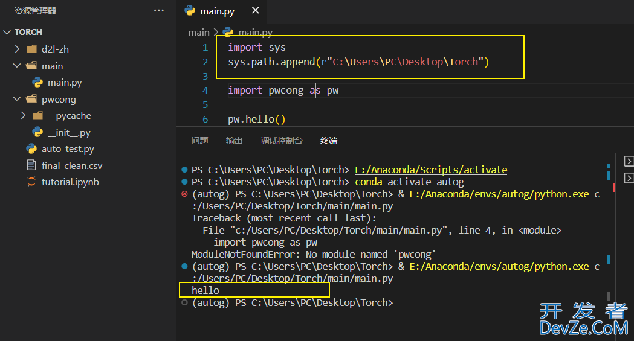Click line number 1 in gutter
Screen dimensions: 634x341
205,48
